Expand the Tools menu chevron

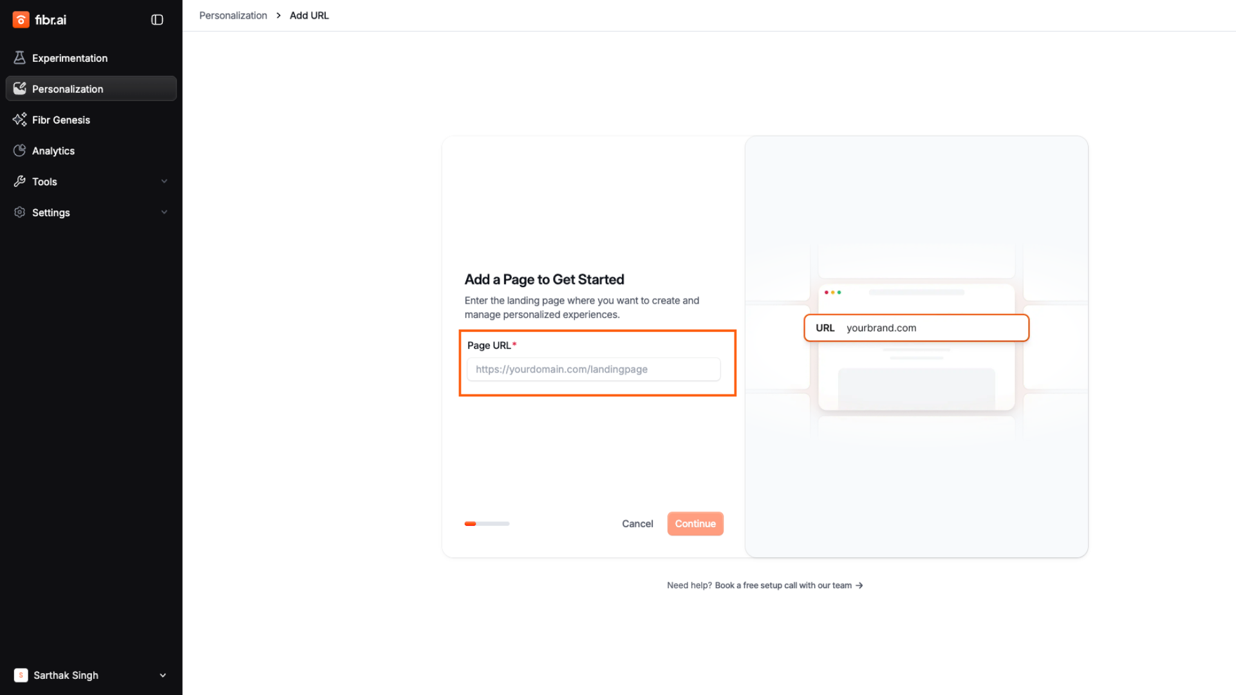pyautogui.click(x=164, y=181)
